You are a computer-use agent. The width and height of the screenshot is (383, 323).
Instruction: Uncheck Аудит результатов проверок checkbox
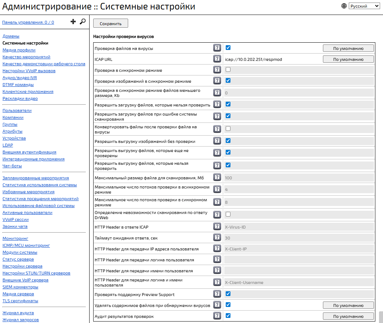pos(228,316)
